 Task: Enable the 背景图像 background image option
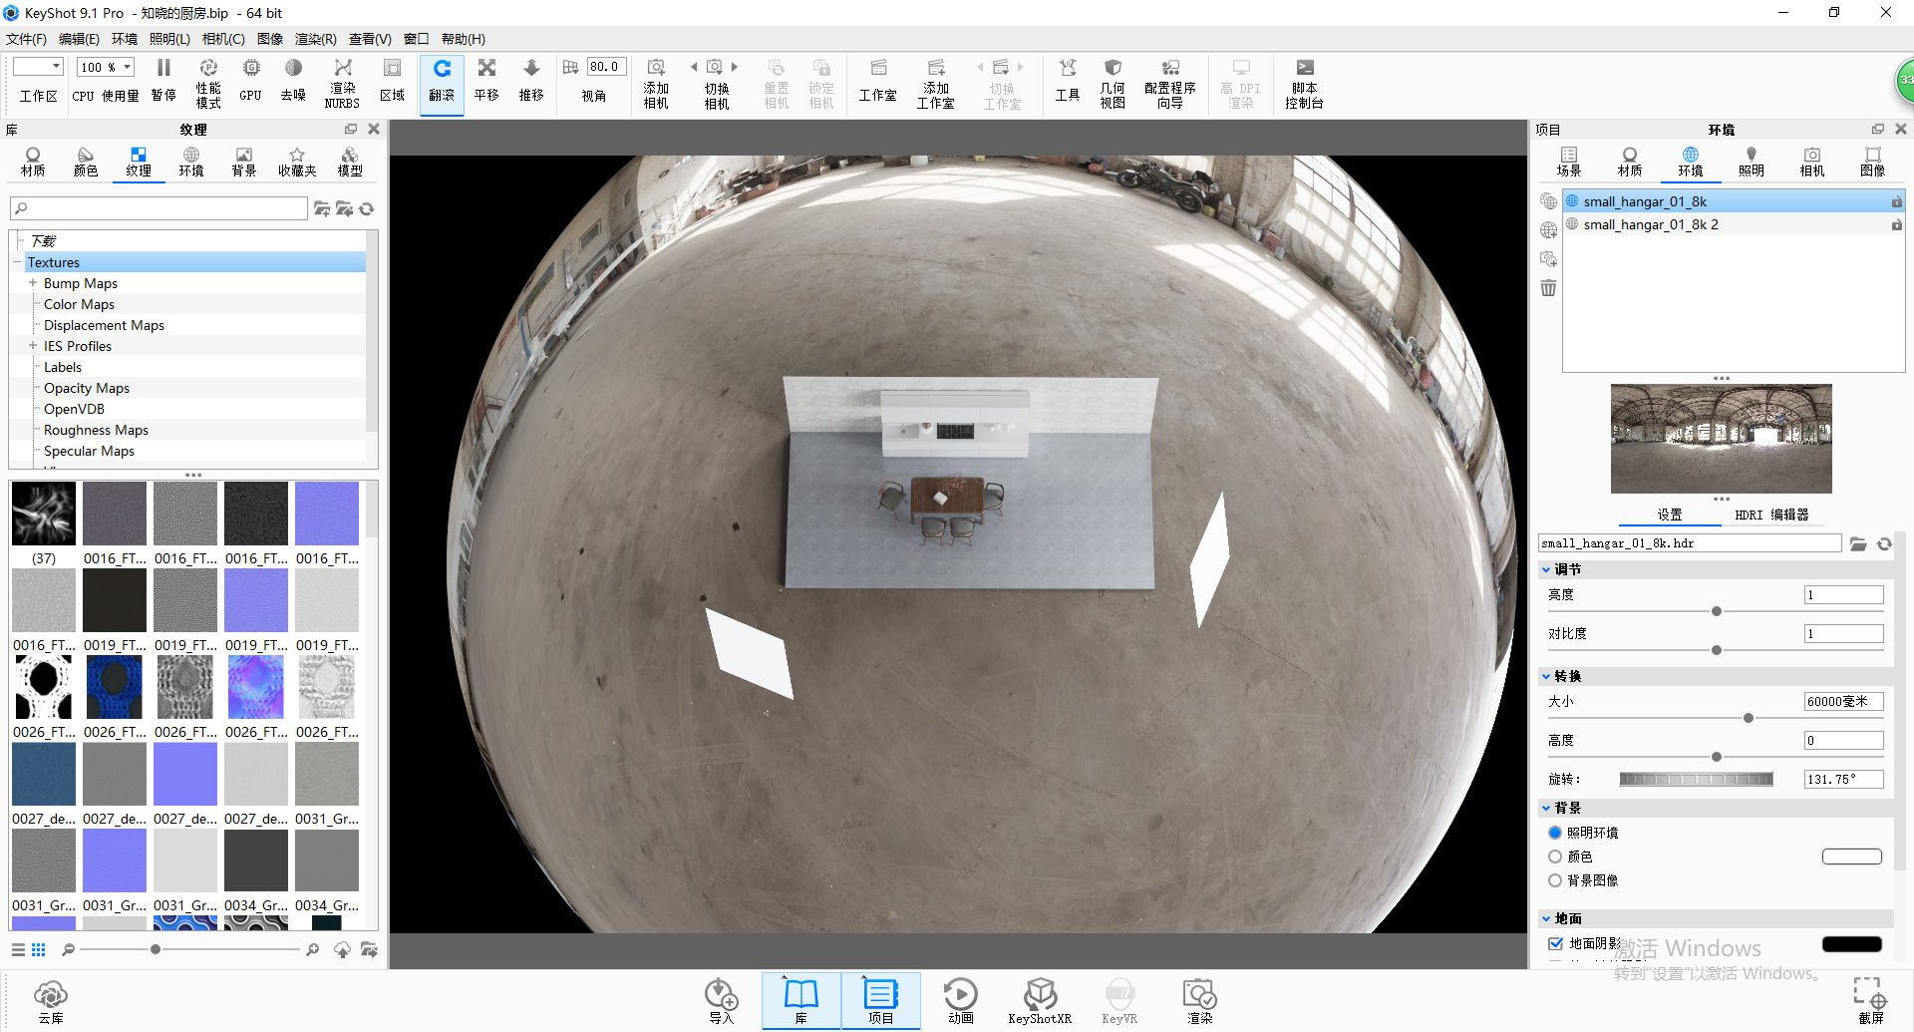[x=1556, y=880]
